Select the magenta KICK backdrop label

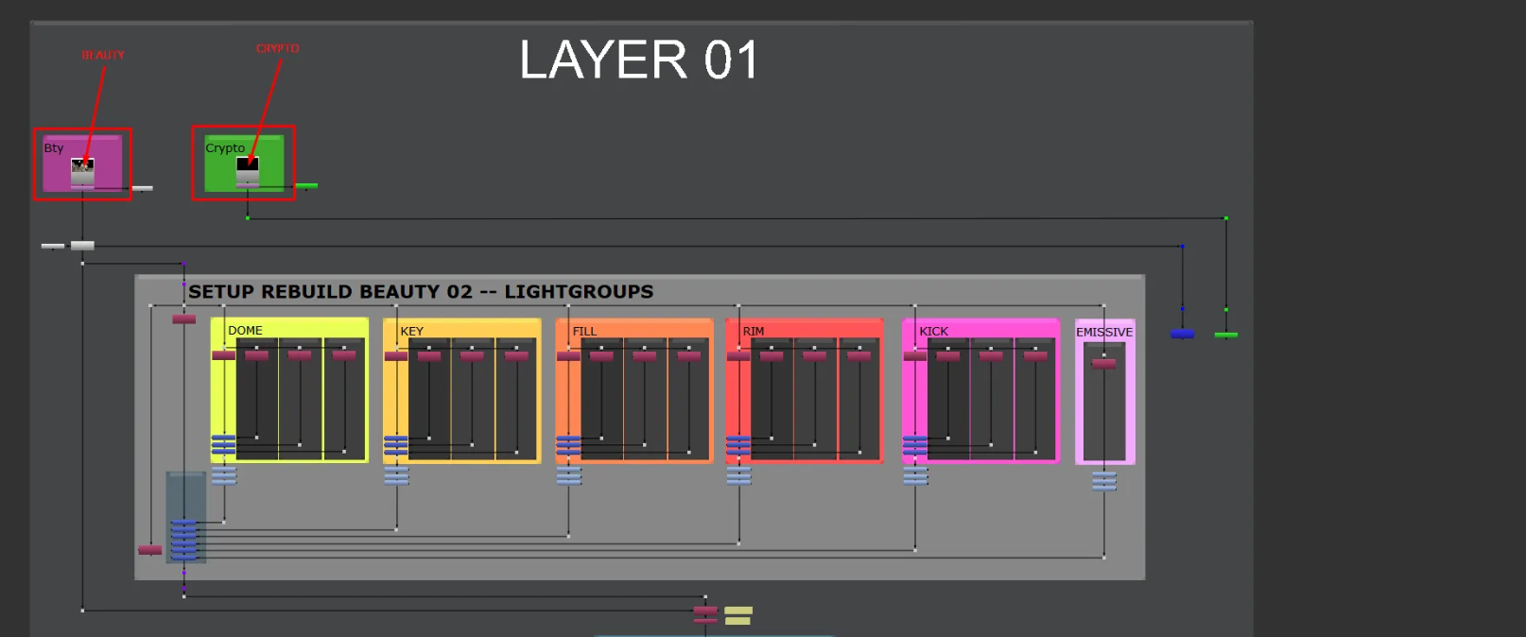[x=933, y=332]
